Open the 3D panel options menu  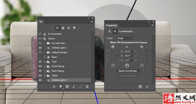point(92,21)
